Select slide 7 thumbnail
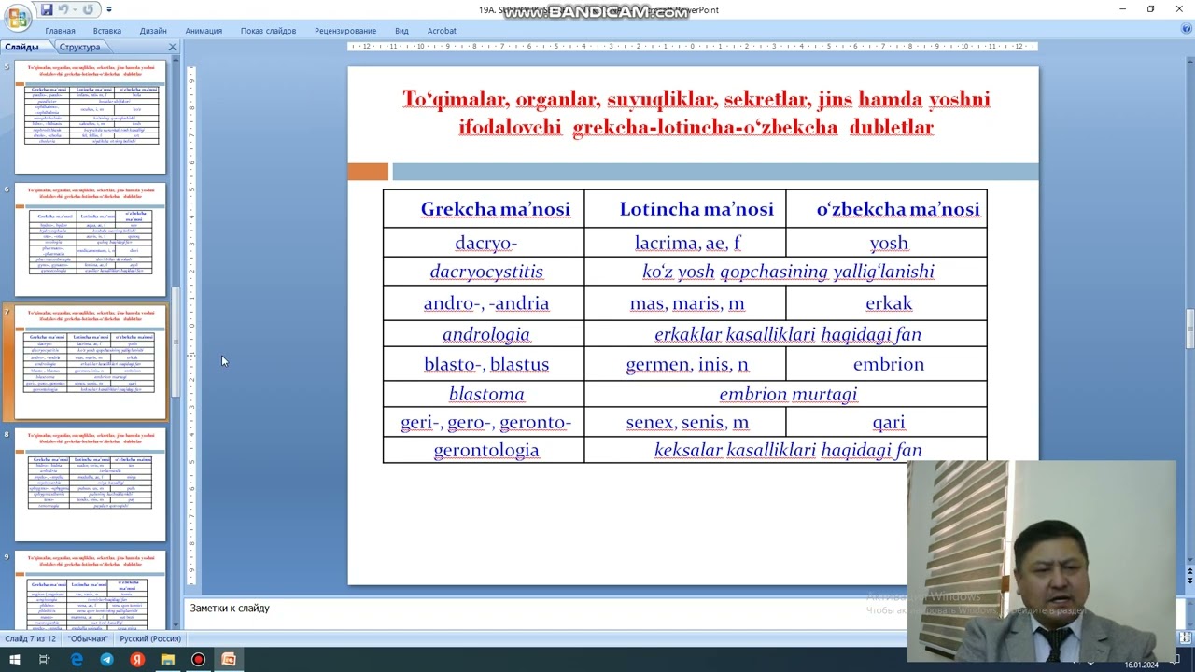The width and height of the screenshot is (1195, 672). pos(91,362)
